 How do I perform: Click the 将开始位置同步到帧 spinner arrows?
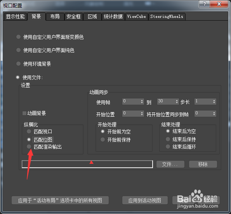(x=214, y=114)
